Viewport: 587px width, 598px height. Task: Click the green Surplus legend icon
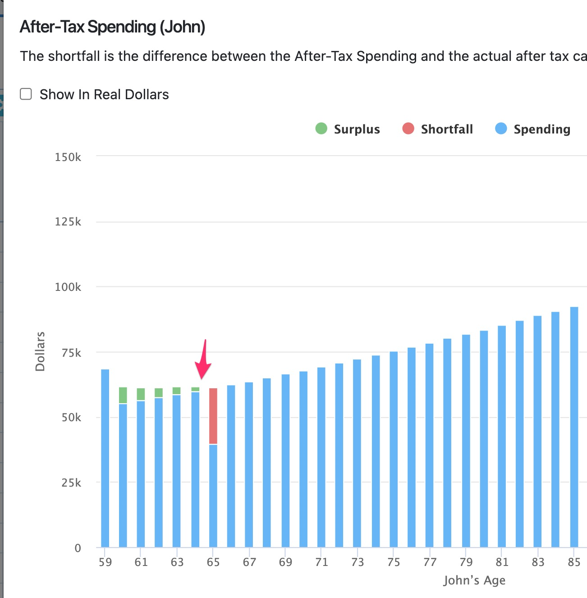coord(321,129)
